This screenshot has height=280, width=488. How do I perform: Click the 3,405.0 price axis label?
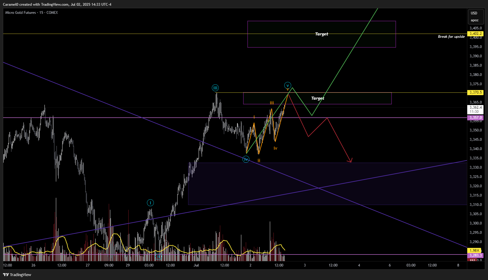click(x=476, y=28)
